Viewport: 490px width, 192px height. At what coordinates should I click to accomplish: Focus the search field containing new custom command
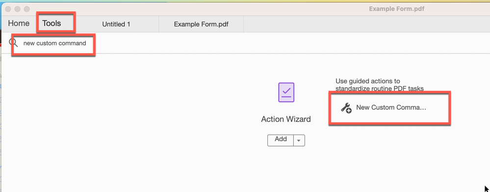[54, 44]
